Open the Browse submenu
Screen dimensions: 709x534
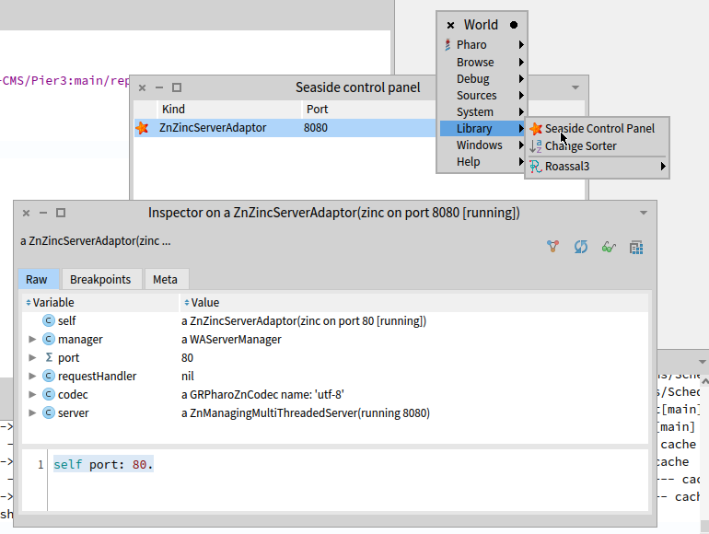pyautogui.click(x=482, y=62)
